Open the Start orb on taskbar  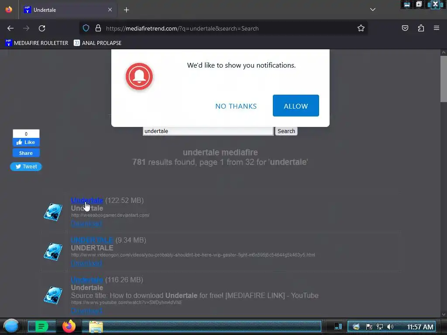click(11, 326)
